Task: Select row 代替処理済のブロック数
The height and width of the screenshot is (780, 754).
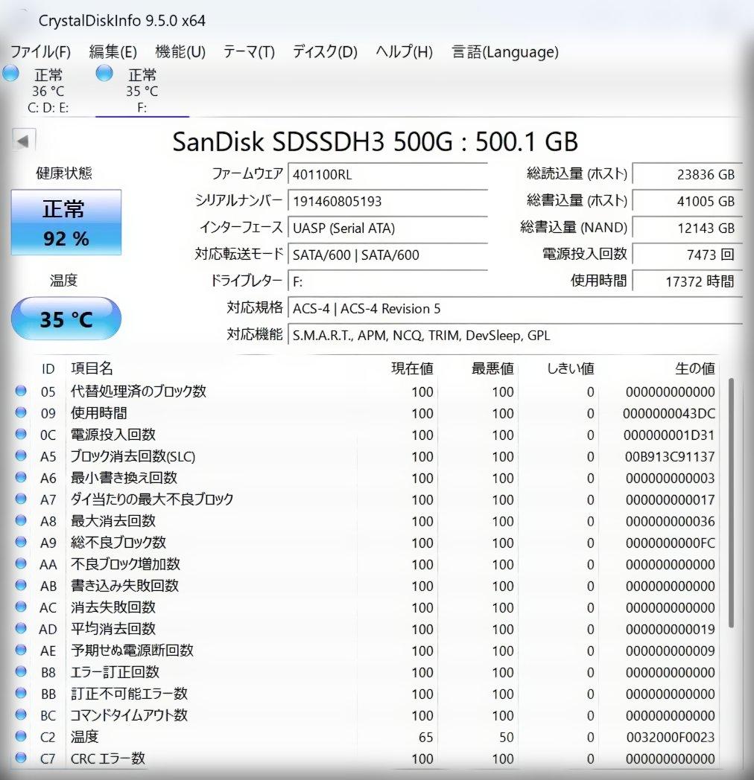Action: click(x=366, y=391)
